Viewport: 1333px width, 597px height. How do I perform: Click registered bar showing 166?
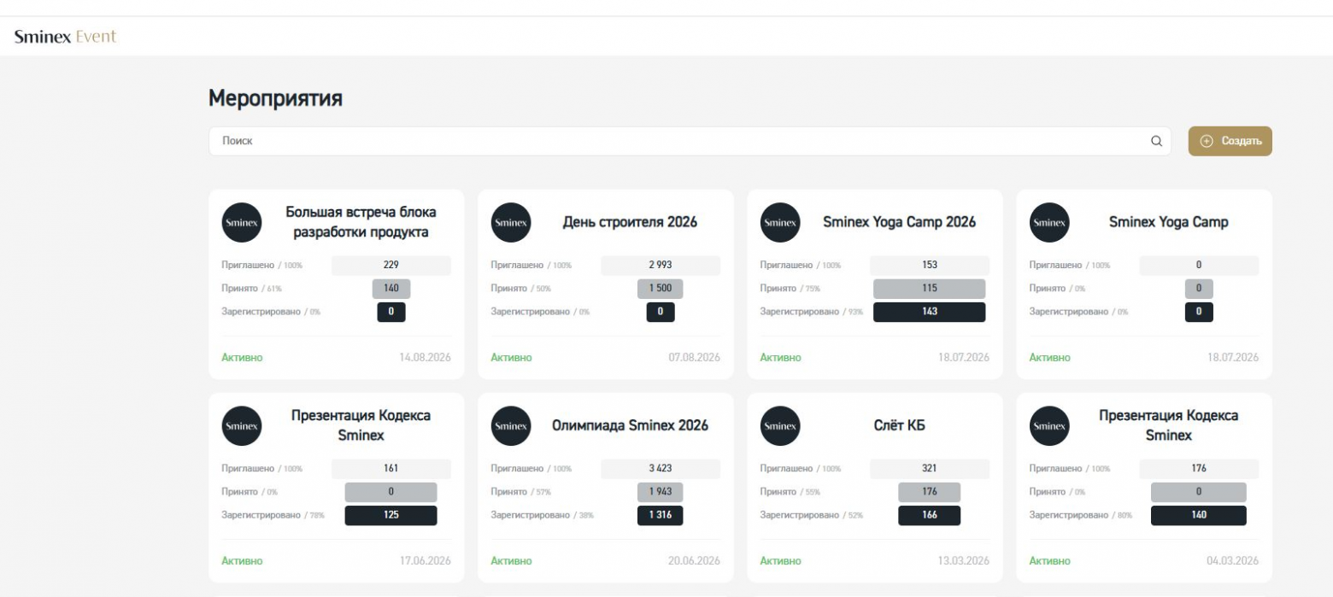coord(930,515)
